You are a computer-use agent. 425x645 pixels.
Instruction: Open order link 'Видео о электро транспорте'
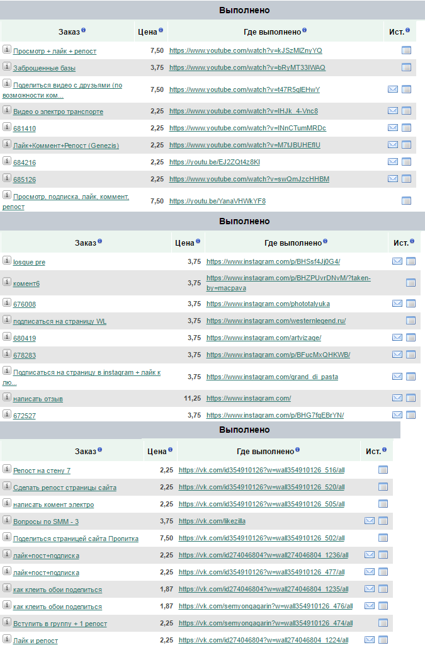(58, 112)
